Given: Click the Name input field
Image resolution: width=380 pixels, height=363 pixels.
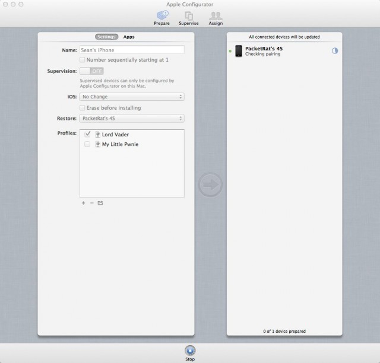Looking at the screenshot, I should [132, 50].
